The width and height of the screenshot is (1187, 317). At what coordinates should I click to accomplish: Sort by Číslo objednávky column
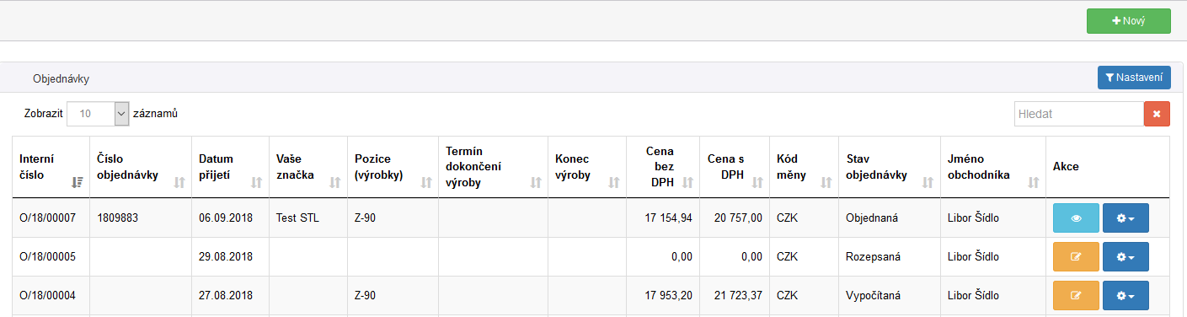pyautogui.click(x=141, y=167)
